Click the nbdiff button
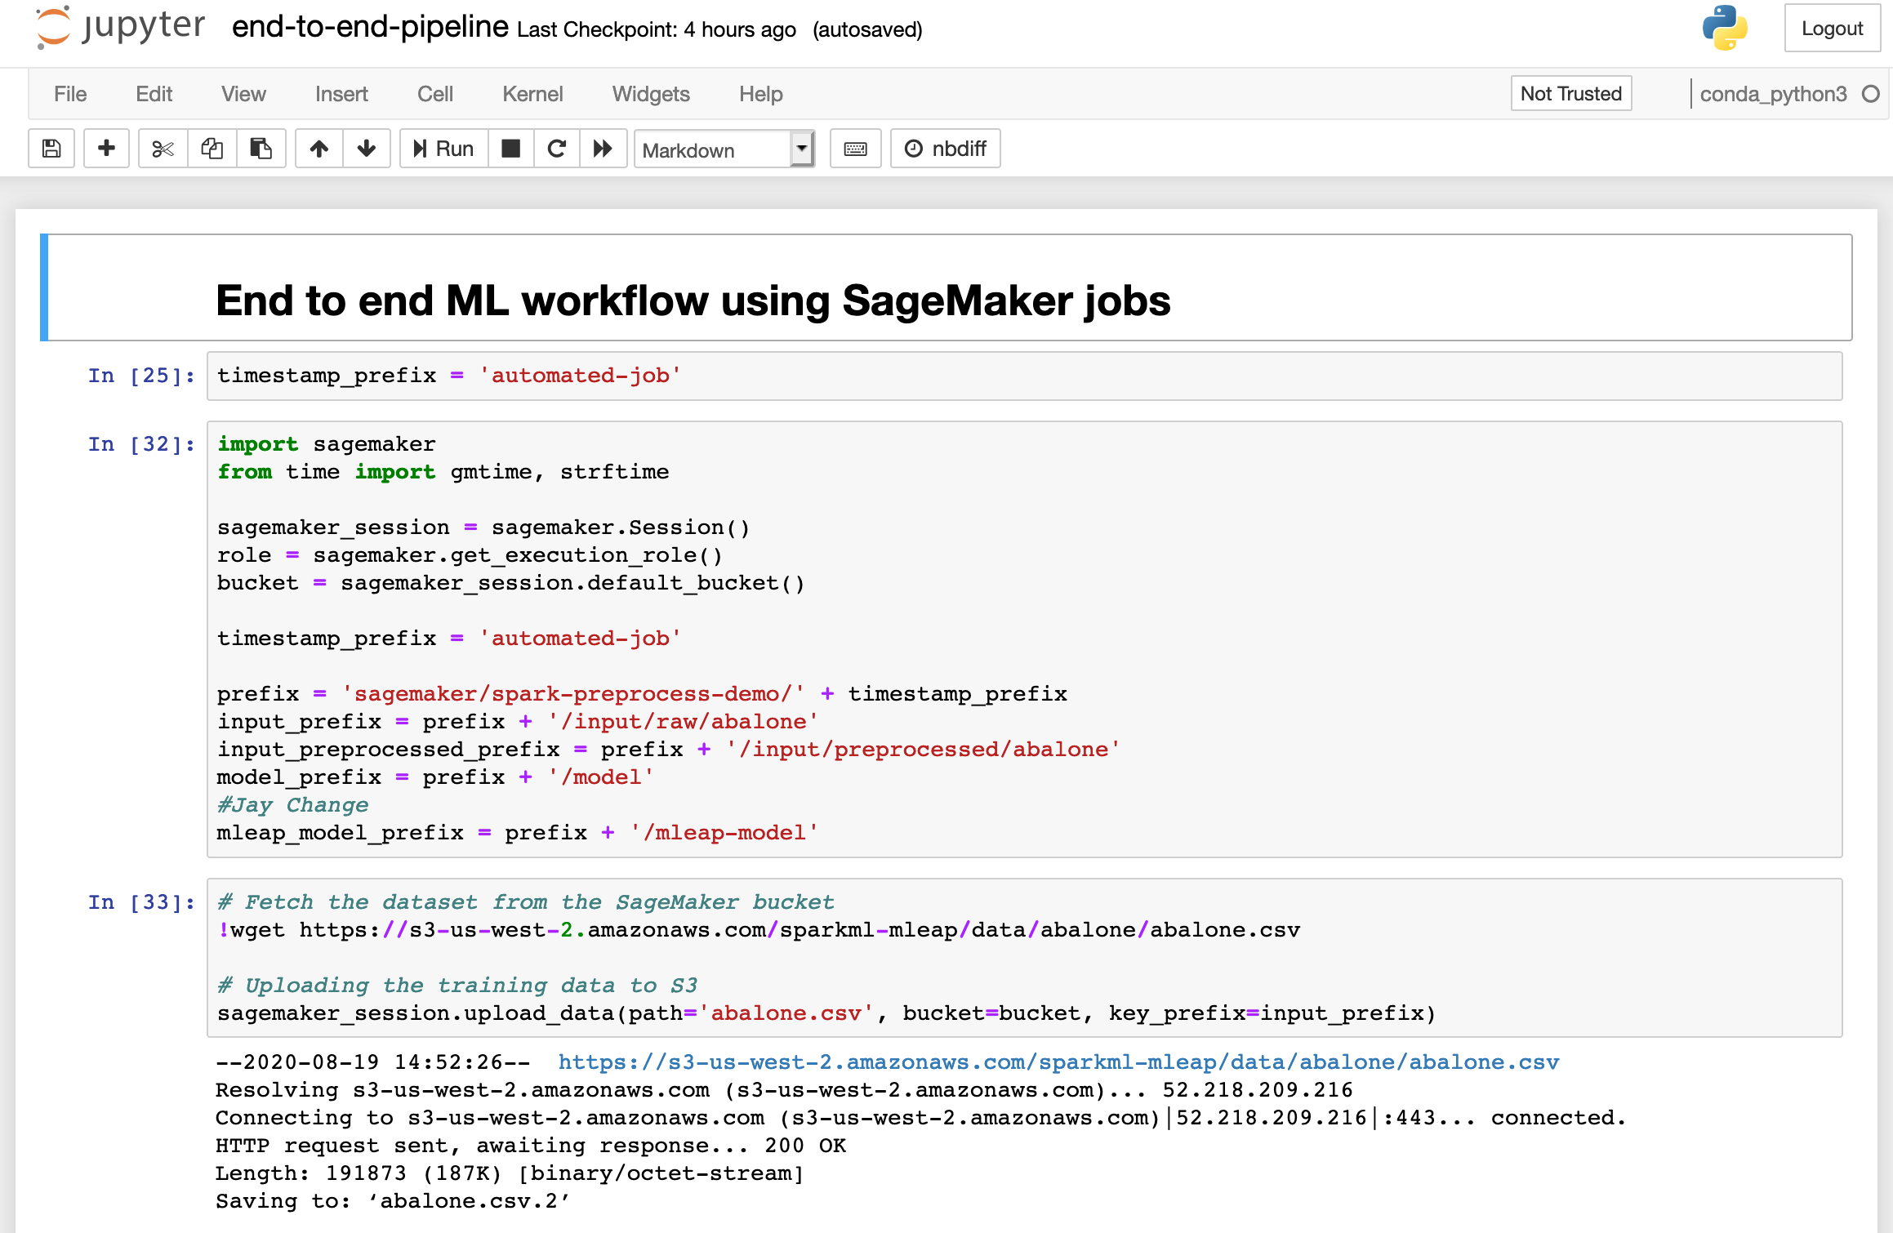 coord(945,149)
